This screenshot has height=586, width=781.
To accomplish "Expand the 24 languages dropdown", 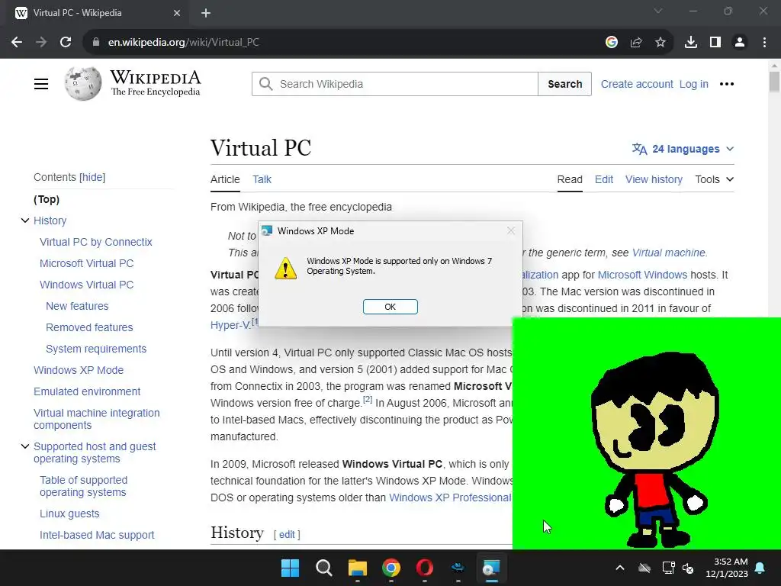I will point(683,149).
